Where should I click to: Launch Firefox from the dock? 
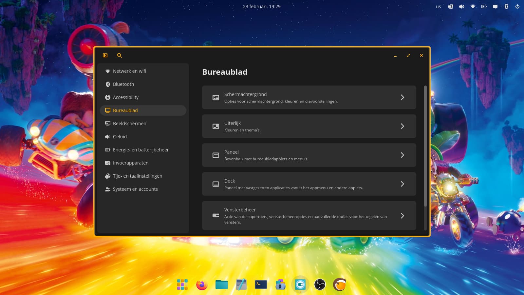(202, 285)
